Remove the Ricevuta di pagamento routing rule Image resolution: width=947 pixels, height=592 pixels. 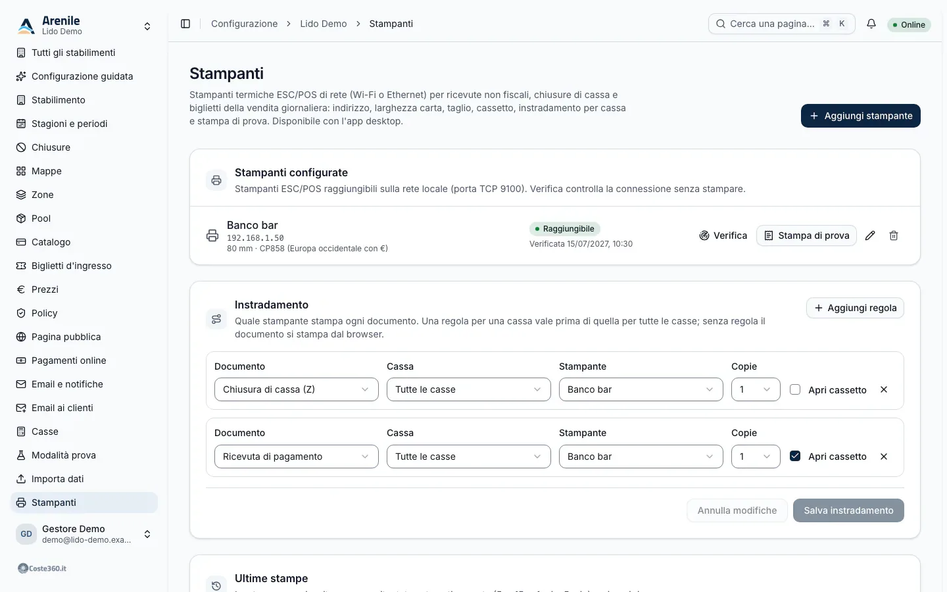click(884, 456)
